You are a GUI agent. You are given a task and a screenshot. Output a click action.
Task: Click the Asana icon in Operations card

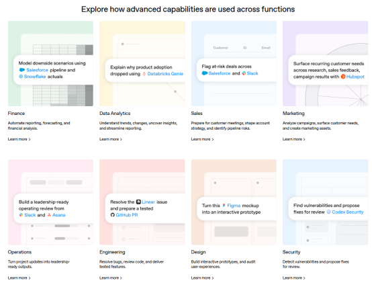(49, 215)
